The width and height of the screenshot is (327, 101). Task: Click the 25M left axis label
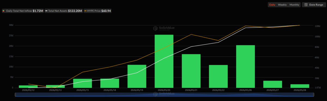click(x=11, y=36)
